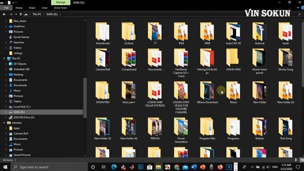Open Microsoft Store from the taskbar
Screen dimensions: 304x171
pyautogui.click(x=150, y=167)
